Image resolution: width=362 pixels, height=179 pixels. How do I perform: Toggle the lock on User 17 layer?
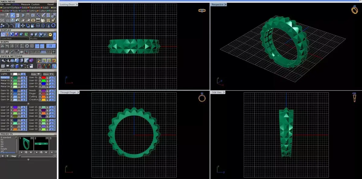19,107
